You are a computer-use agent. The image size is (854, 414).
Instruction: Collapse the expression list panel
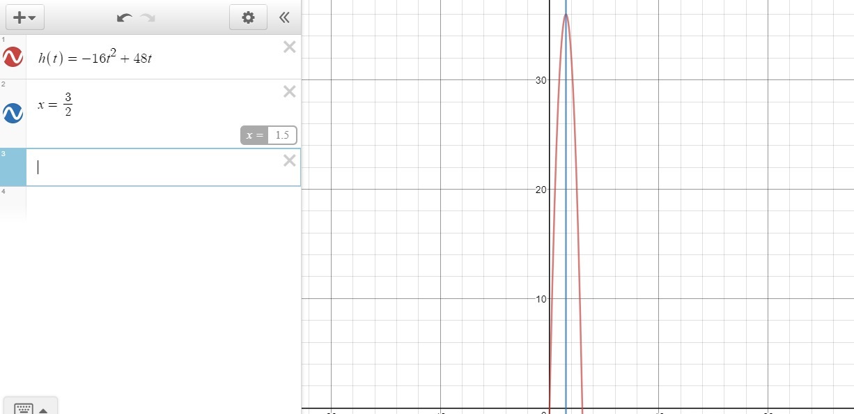point(284,17)
